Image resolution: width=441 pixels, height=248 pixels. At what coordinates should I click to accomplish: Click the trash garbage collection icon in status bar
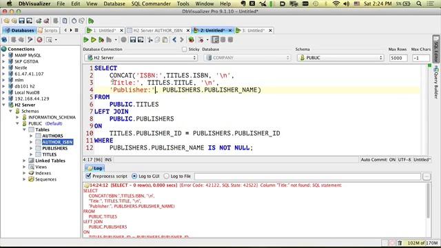[400, 243]
